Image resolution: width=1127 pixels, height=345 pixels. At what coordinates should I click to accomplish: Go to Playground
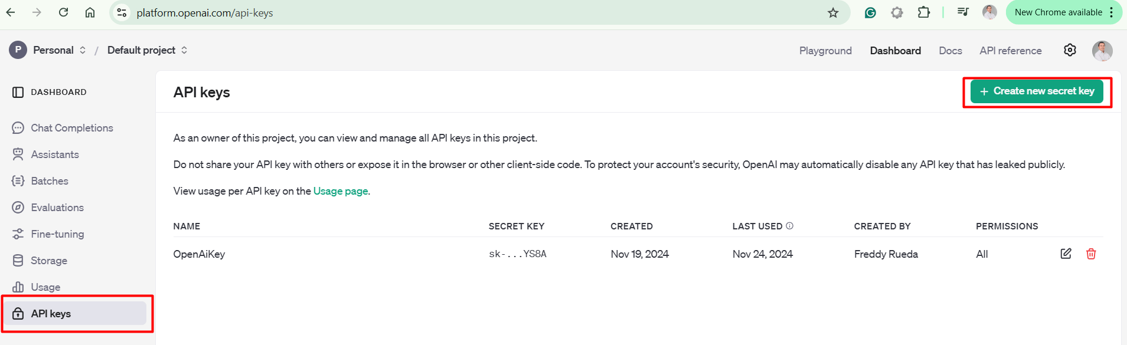tap(825, 51)
